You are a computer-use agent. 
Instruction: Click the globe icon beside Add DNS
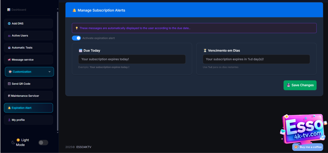[x=9, y=23]
